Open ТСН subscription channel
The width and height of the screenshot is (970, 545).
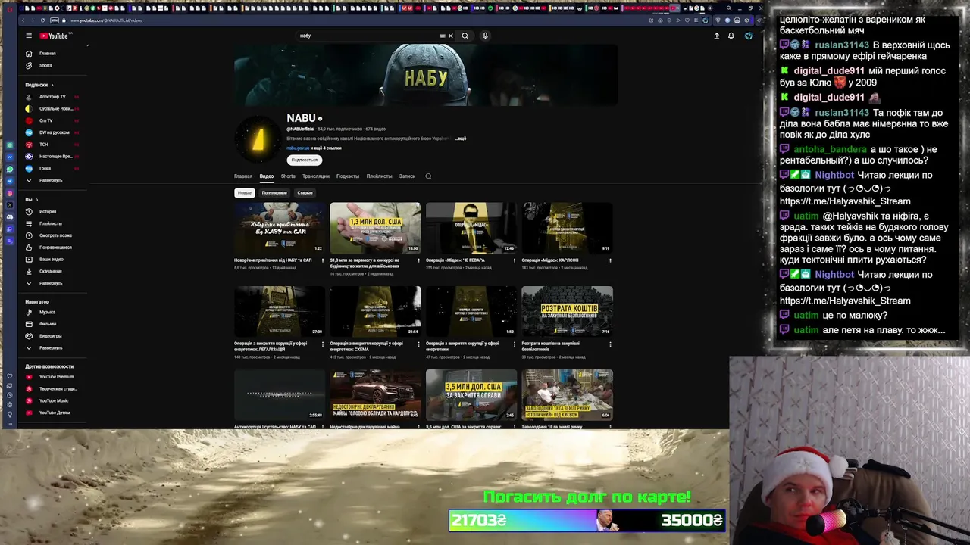[x=44, y=145]
